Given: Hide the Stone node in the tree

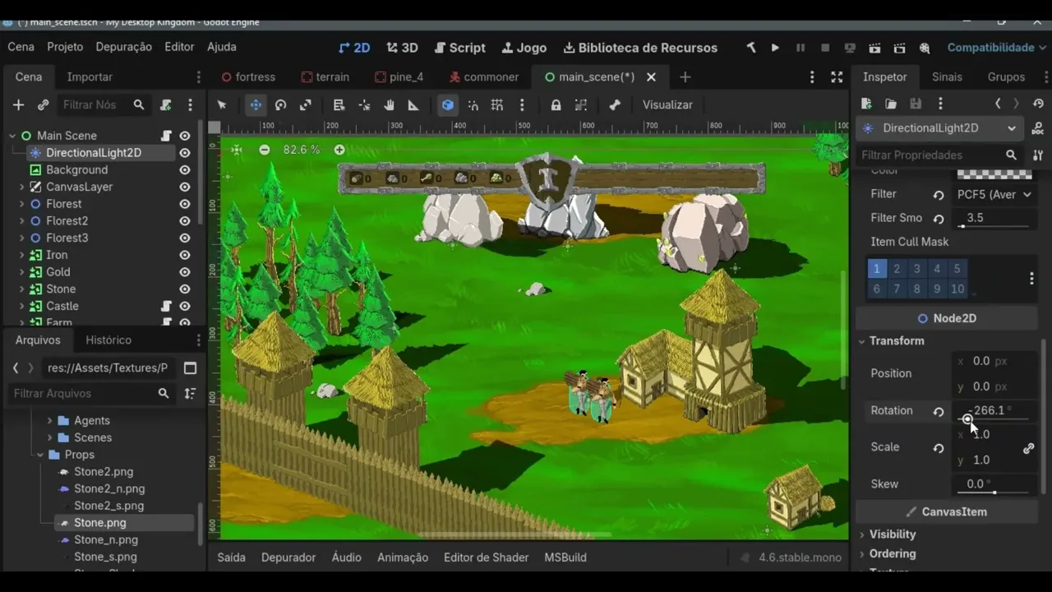Looking at the screenshot, I should (x=185, y=289).
